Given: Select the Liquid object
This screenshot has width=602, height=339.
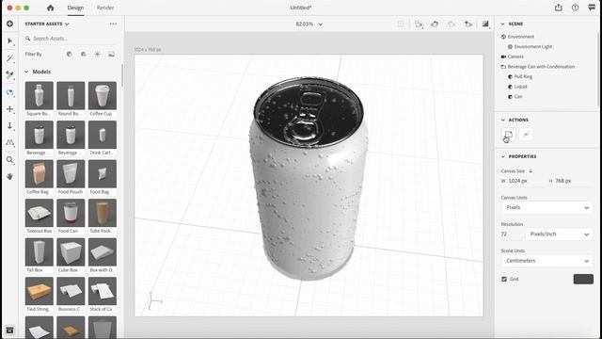Looking at the screenshot, I should tap(520, 87).
